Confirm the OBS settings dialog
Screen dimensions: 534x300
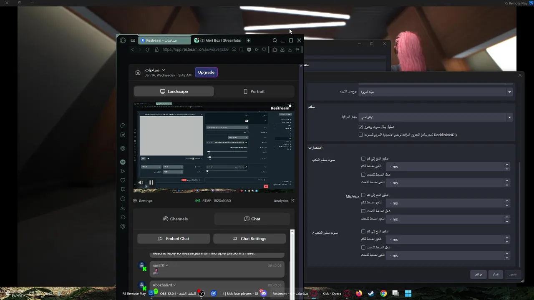click(478, 274)
